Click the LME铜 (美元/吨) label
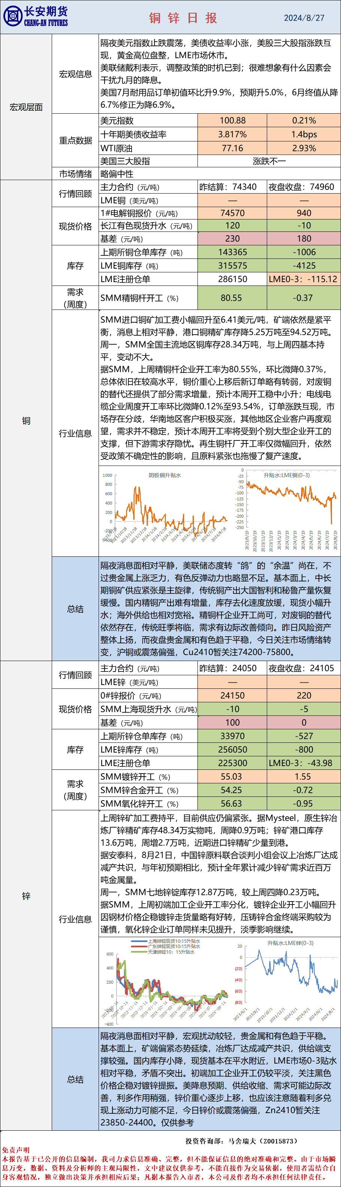This screenshot has height=1187, width=341. click(129, 200)
